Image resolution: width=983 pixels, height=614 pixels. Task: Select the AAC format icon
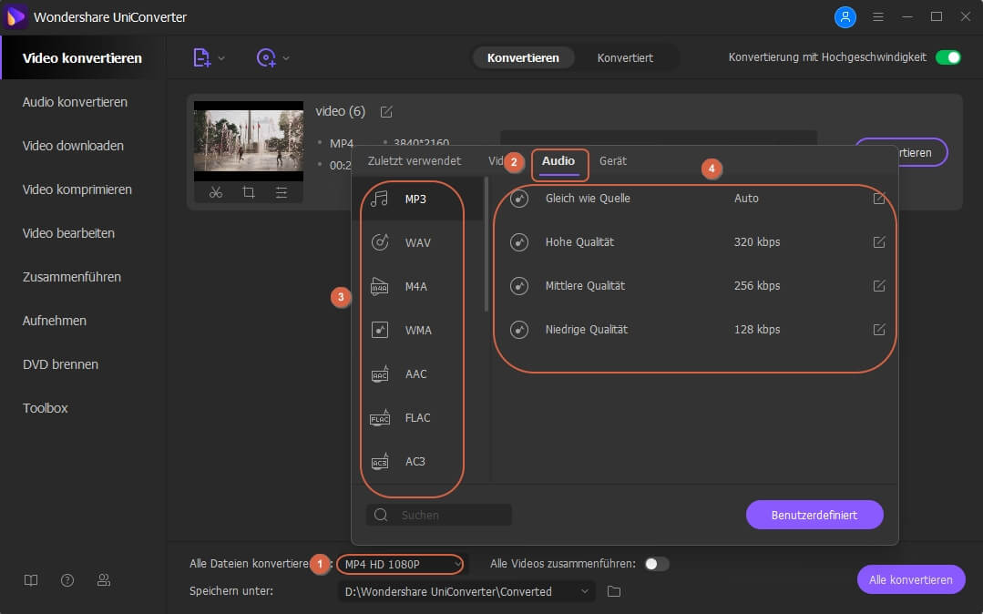379,374
